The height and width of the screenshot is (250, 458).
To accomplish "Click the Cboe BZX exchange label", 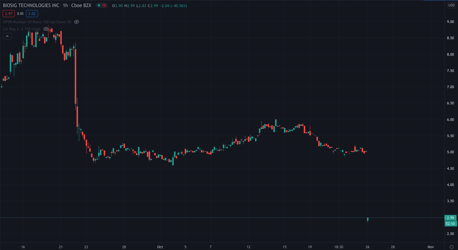I will point(81,5).
